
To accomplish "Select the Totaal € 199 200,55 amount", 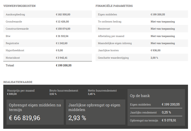I will [64, 65].
